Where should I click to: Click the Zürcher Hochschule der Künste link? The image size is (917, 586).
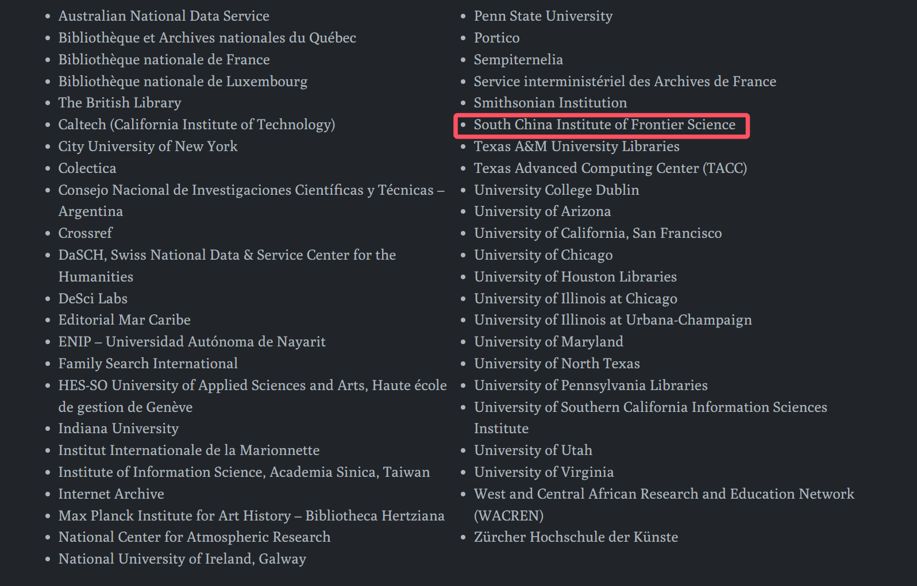click(x=576, y=537)
